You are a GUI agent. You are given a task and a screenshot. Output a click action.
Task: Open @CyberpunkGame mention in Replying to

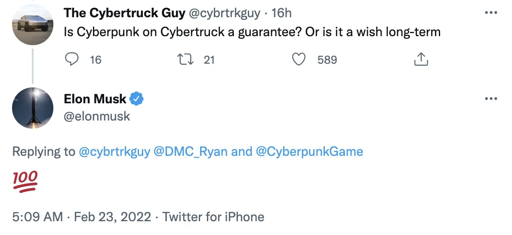point(309,152)
